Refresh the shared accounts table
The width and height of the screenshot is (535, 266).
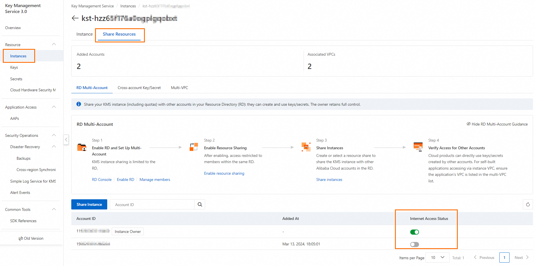(x=528, y=204)
